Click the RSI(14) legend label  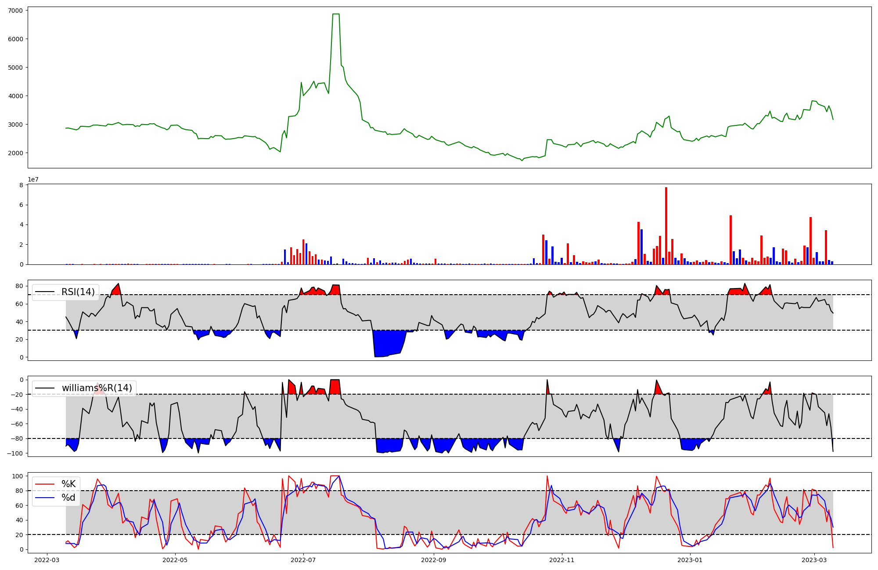78,292
